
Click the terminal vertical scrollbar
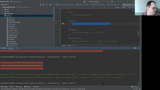[138, 84]
